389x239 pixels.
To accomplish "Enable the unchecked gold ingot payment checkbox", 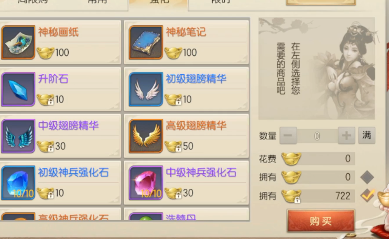I will coord(367,177).
